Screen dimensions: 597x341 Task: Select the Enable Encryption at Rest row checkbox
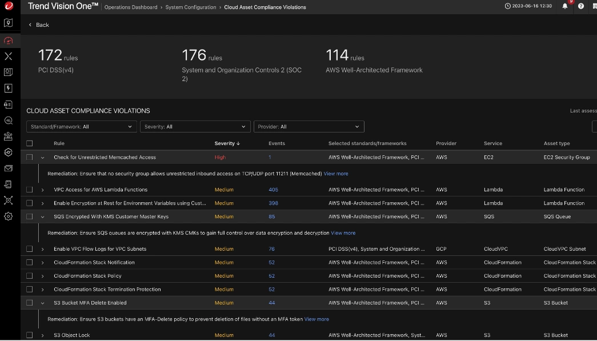click(29, 203)
